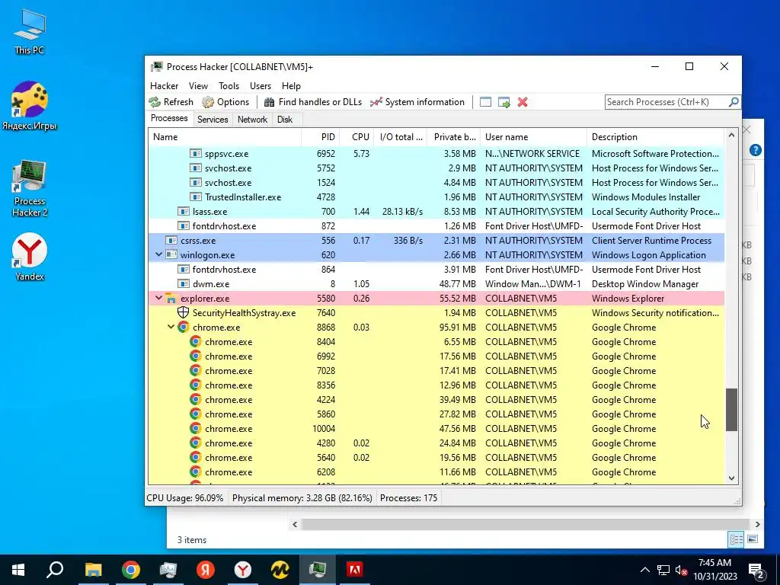The height and width of the screenshot is (585, 780).
Task: Open the Windows Start menu
Action: 18,570
